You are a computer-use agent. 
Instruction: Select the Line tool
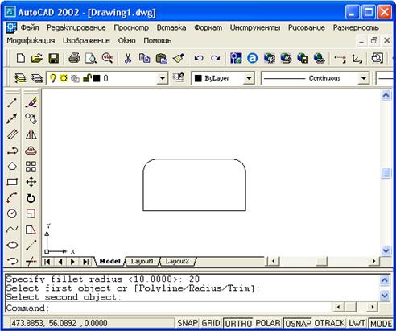tap(12, 102)
